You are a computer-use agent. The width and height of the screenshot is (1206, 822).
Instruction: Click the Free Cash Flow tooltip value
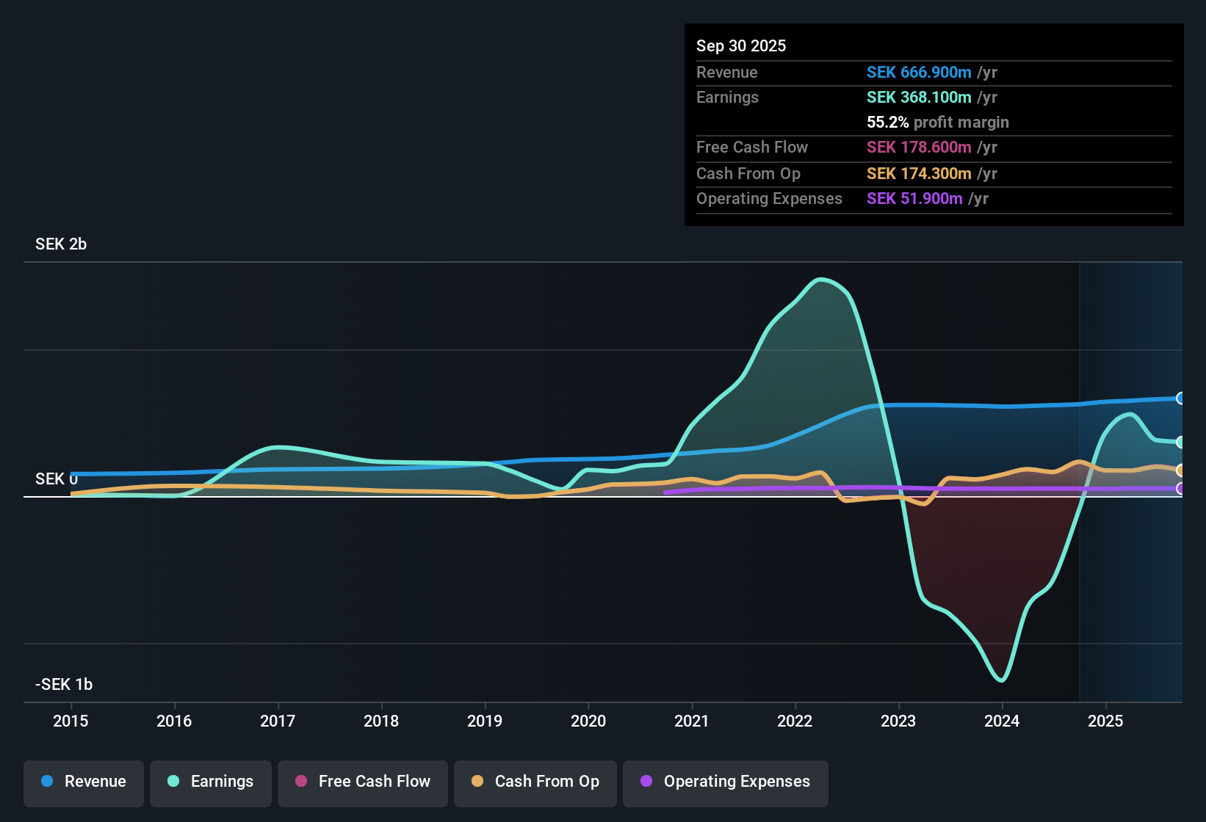point(919,148)
